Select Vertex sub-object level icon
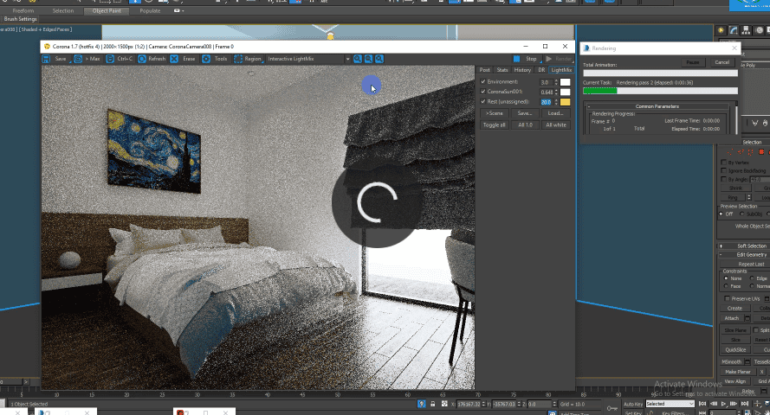The height and width of the screenshot is (415, 770). pyautogui.click(x=730, y=152)
